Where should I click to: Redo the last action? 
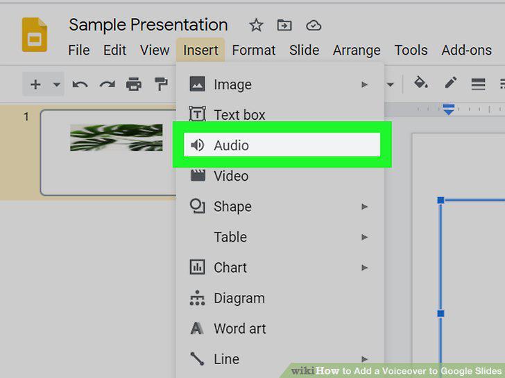[108, 84]
